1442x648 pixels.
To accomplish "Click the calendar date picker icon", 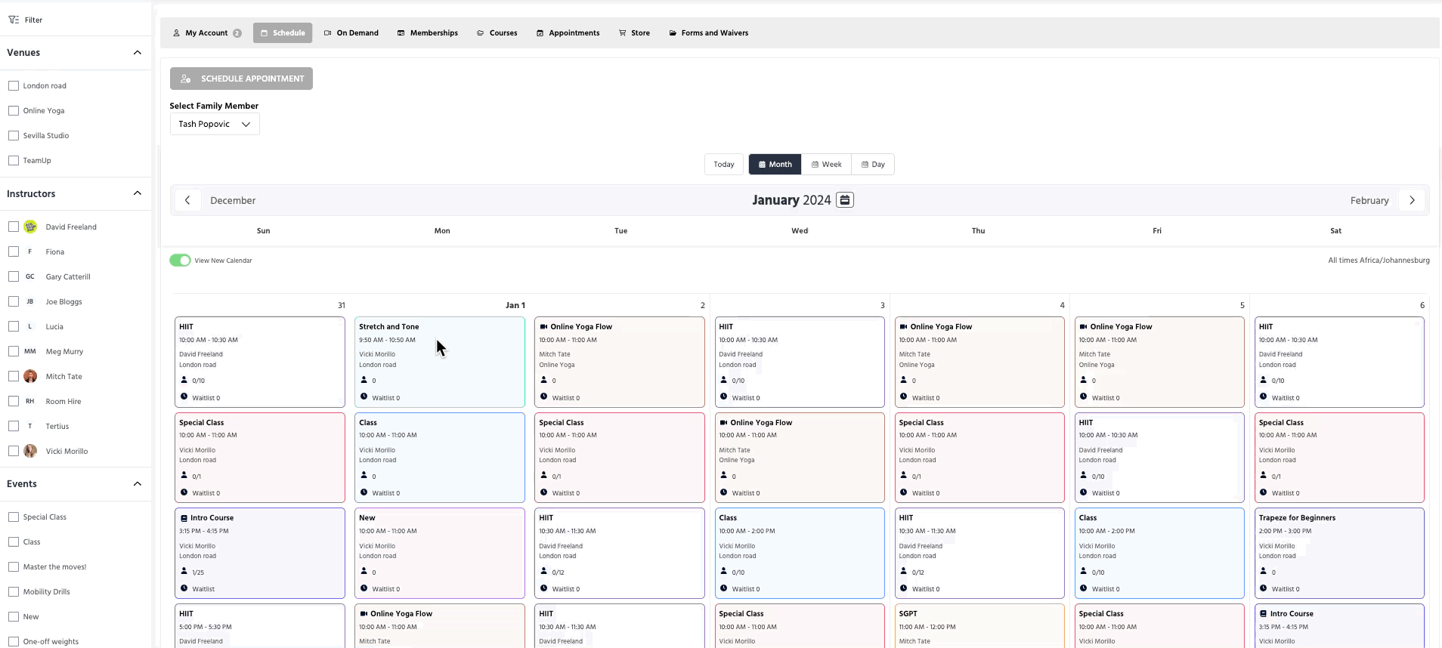I will click(x=845, y=200).
